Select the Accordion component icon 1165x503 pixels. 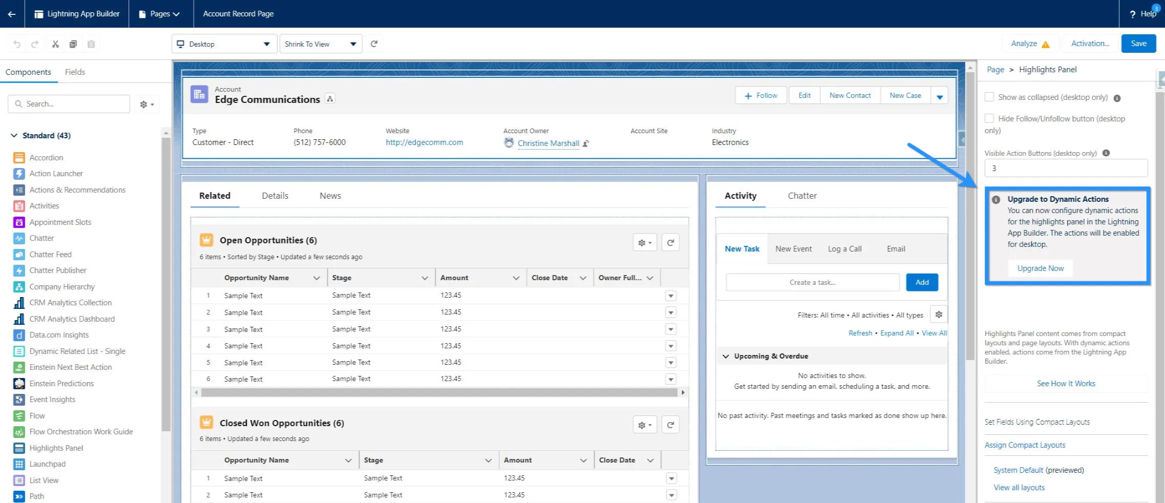pyautogui.click(x=19, y=158)
